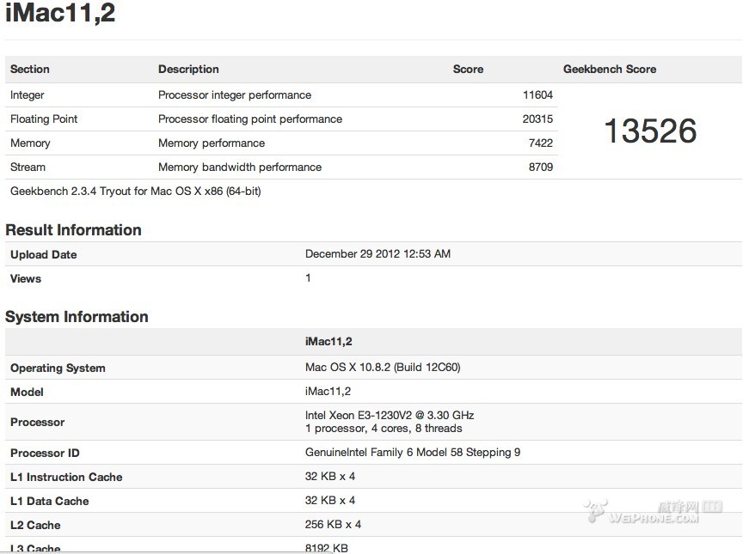This screenshot has width=749, height=554.
Task: Click 'GenuineIntel Family 6 Model 58 Stepping 9'
Action: coord(413,453)
